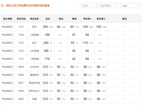
Task: Click the orange note about green score differences
Action: coord(25,6)
